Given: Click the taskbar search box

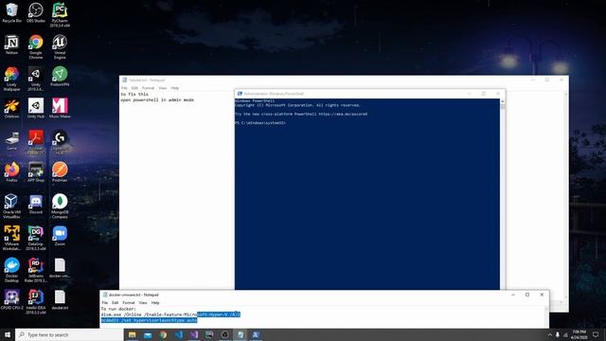Looking at the screenshot, I should (x=69, y=334).
